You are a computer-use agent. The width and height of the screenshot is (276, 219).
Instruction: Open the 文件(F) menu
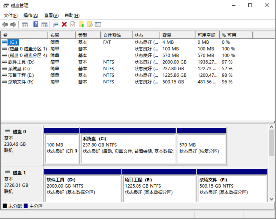click(11, 15)
